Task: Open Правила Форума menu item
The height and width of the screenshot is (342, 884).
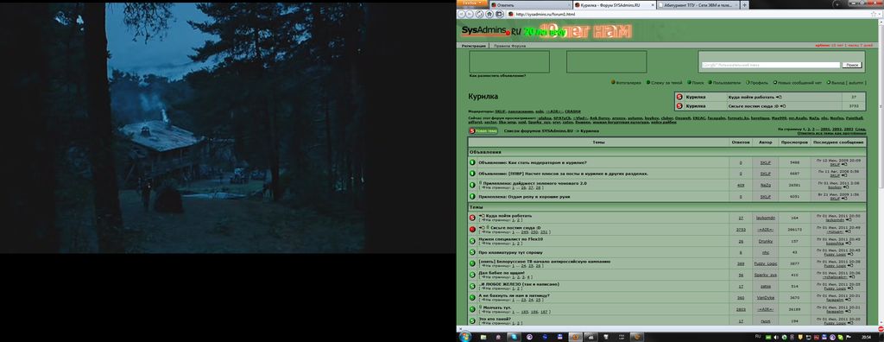Action: (509, 46)
